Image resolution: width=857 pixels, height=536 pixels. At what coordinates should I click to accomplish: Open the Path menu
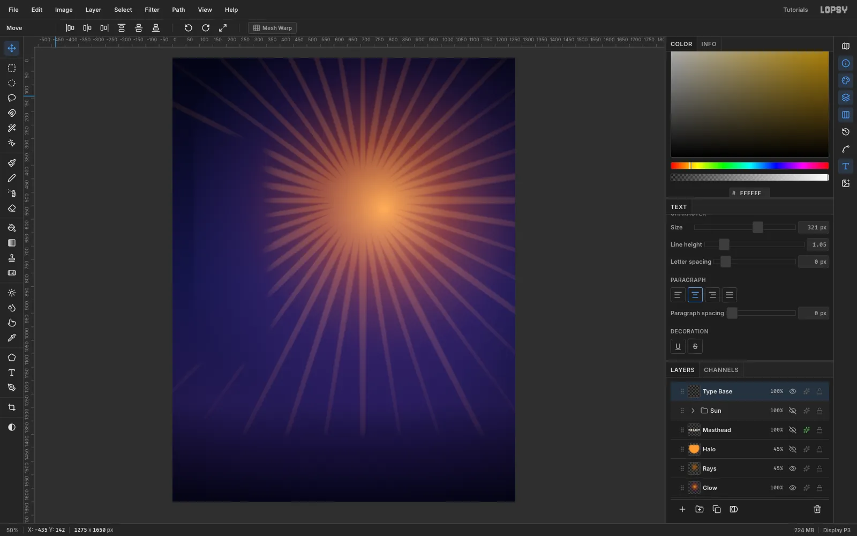pos(178,10)
